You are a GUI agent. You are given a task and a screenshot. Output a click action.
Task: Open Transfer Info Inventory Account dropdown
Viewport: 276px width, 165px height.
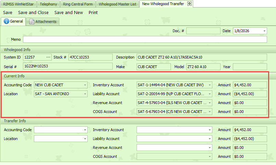(210, 130)
